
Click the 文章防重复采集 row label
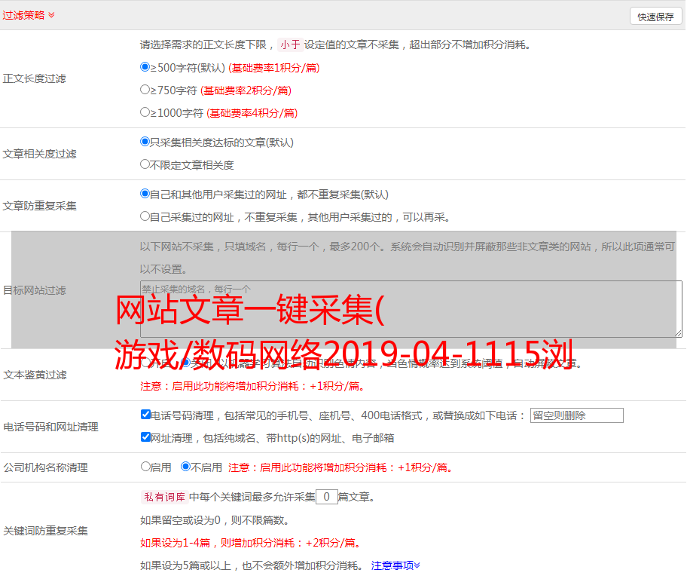pos(39,206)
